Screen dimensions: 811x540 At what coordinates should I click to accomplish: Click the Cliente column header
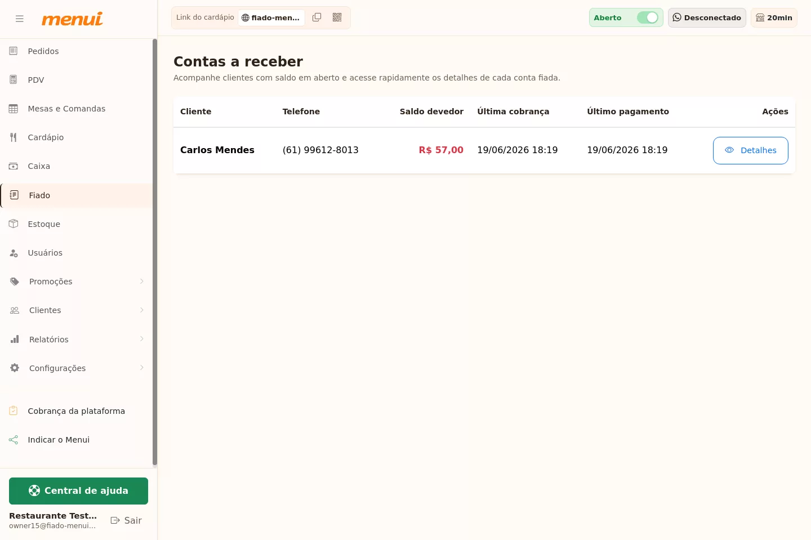(x=196, y=111)
